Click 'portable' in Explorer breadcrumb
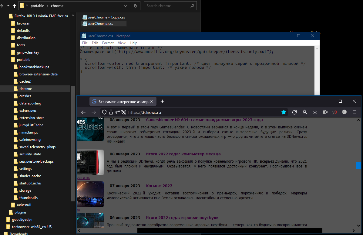 click(x=37, y=6)
